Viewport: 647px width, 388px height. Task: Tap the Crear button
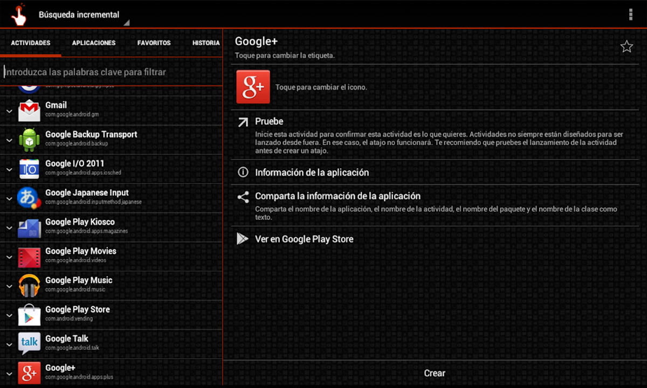[x=435, y=373]
